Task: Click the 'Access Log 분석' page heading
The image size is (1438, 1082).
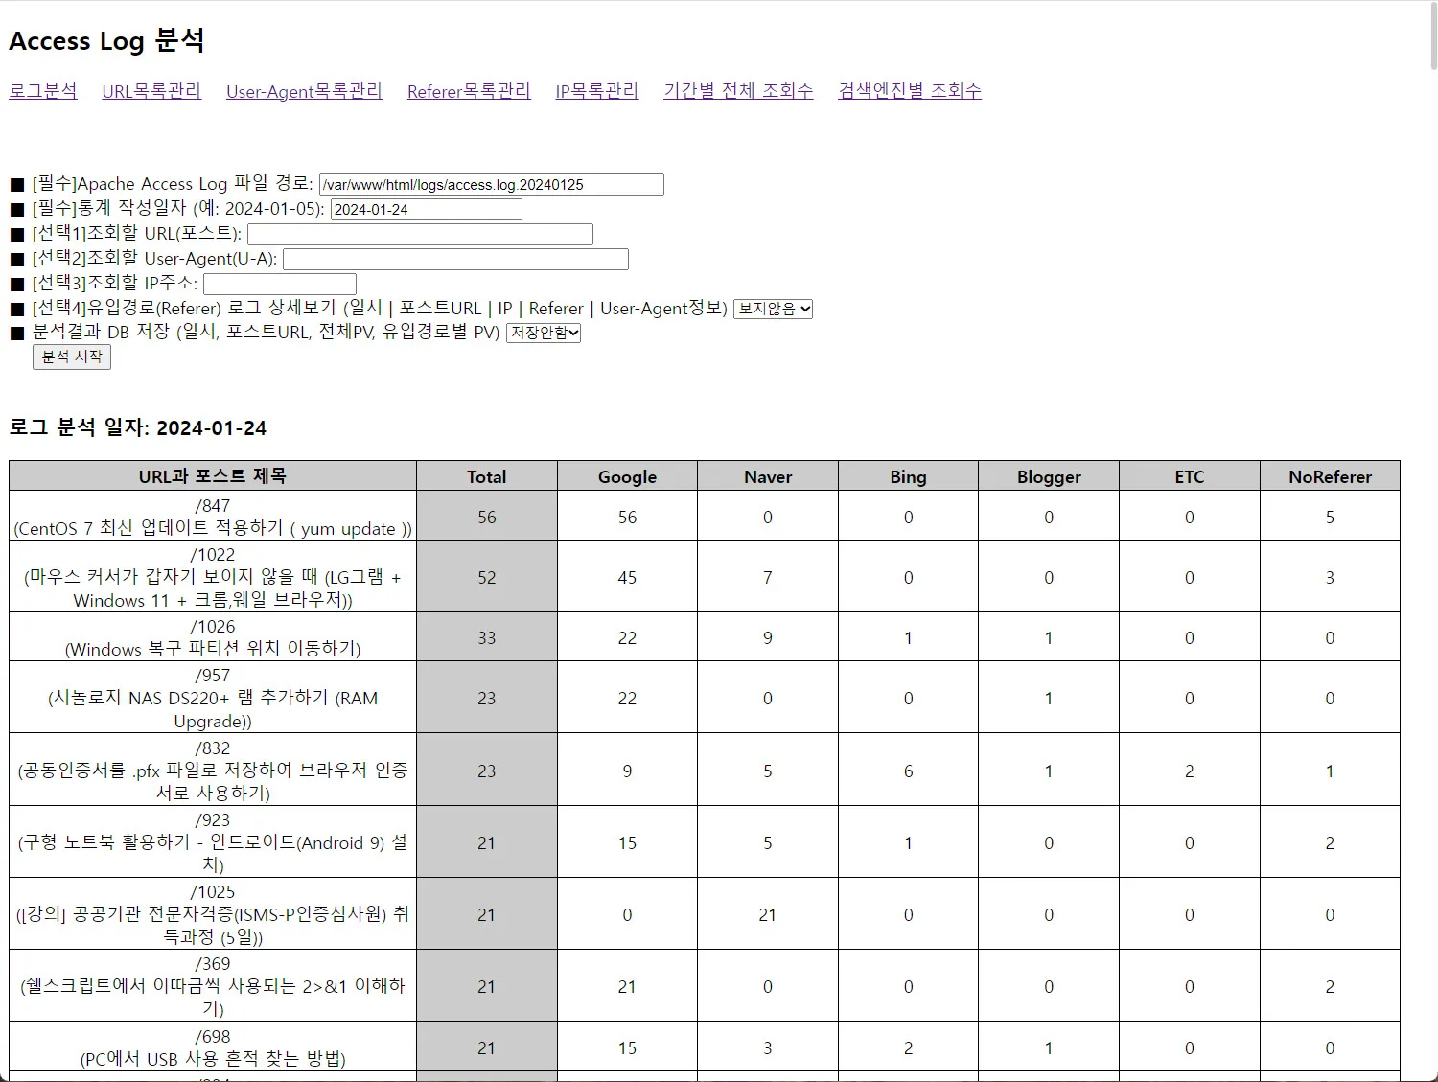Action: point(106,40)
